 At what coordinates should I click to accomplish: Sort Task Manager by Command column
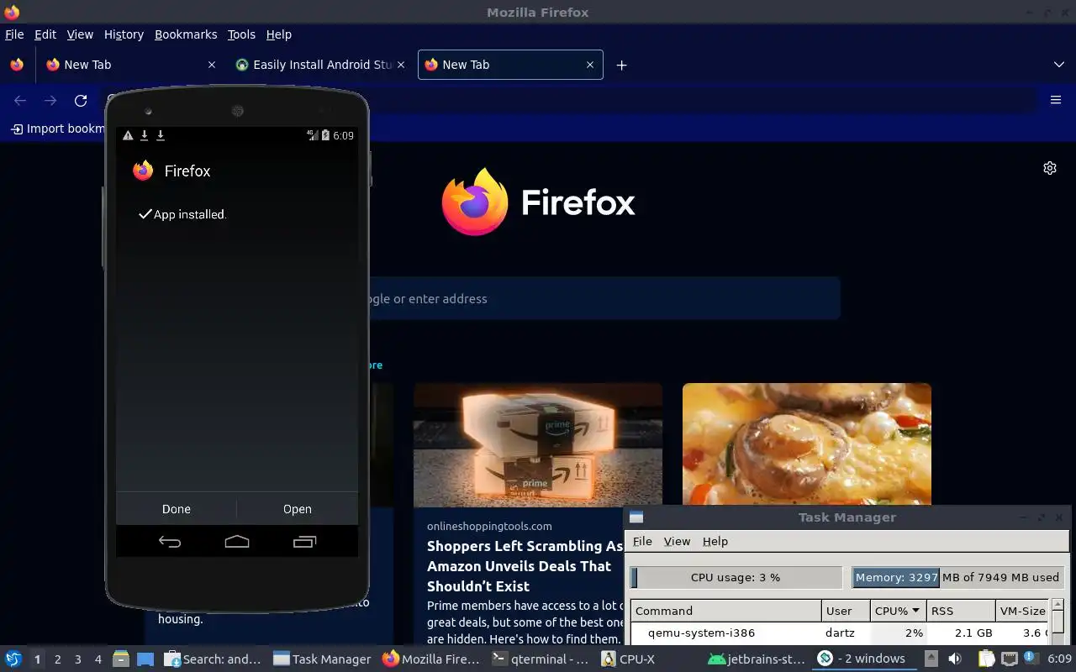[726, 611]
